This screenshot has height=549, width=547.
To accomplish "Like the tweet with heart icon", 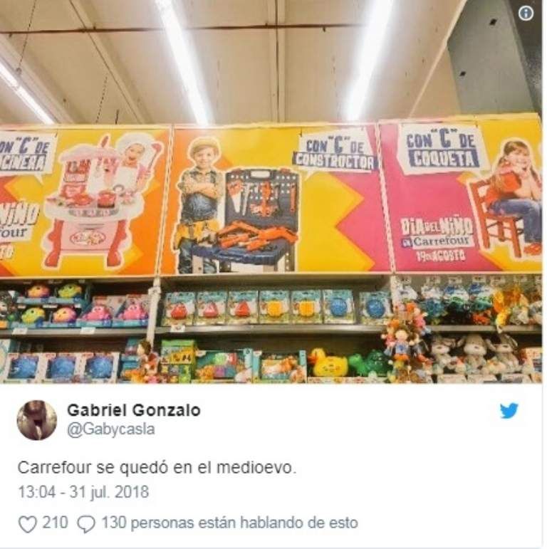I will tap(27, 524).
